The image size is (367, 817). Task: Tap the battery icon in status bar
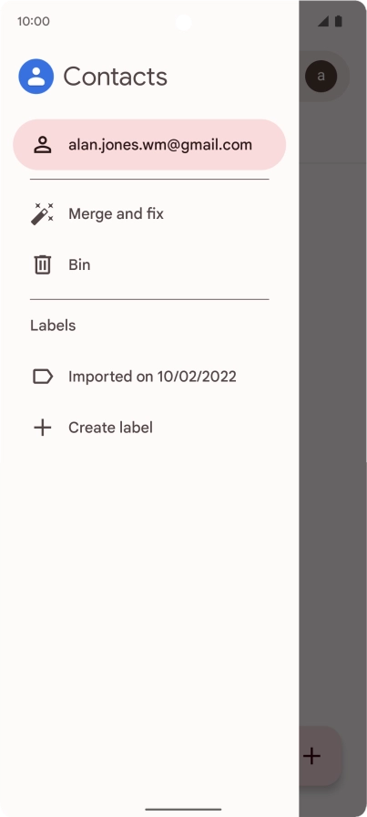click(x=339, y=21)
